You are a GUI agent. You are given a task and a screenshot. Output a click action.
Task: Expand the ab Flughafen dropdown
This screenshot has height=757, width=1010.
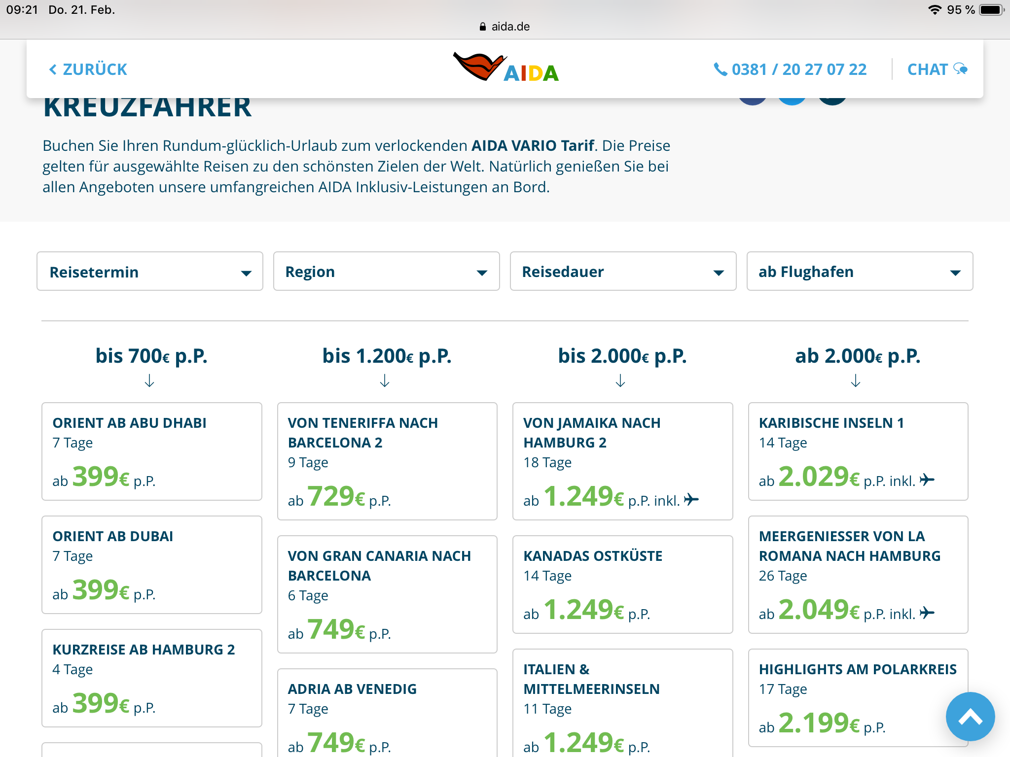pyautogui.click(x=860, y=272)
